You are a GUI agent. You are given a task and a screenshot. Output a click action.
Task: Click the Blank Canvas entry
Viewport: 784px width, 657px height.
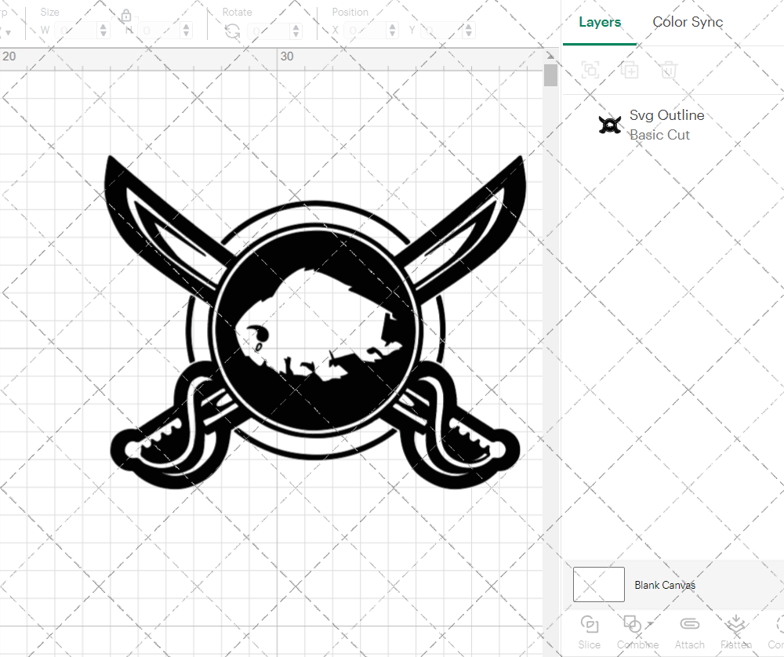pos(666,585)
